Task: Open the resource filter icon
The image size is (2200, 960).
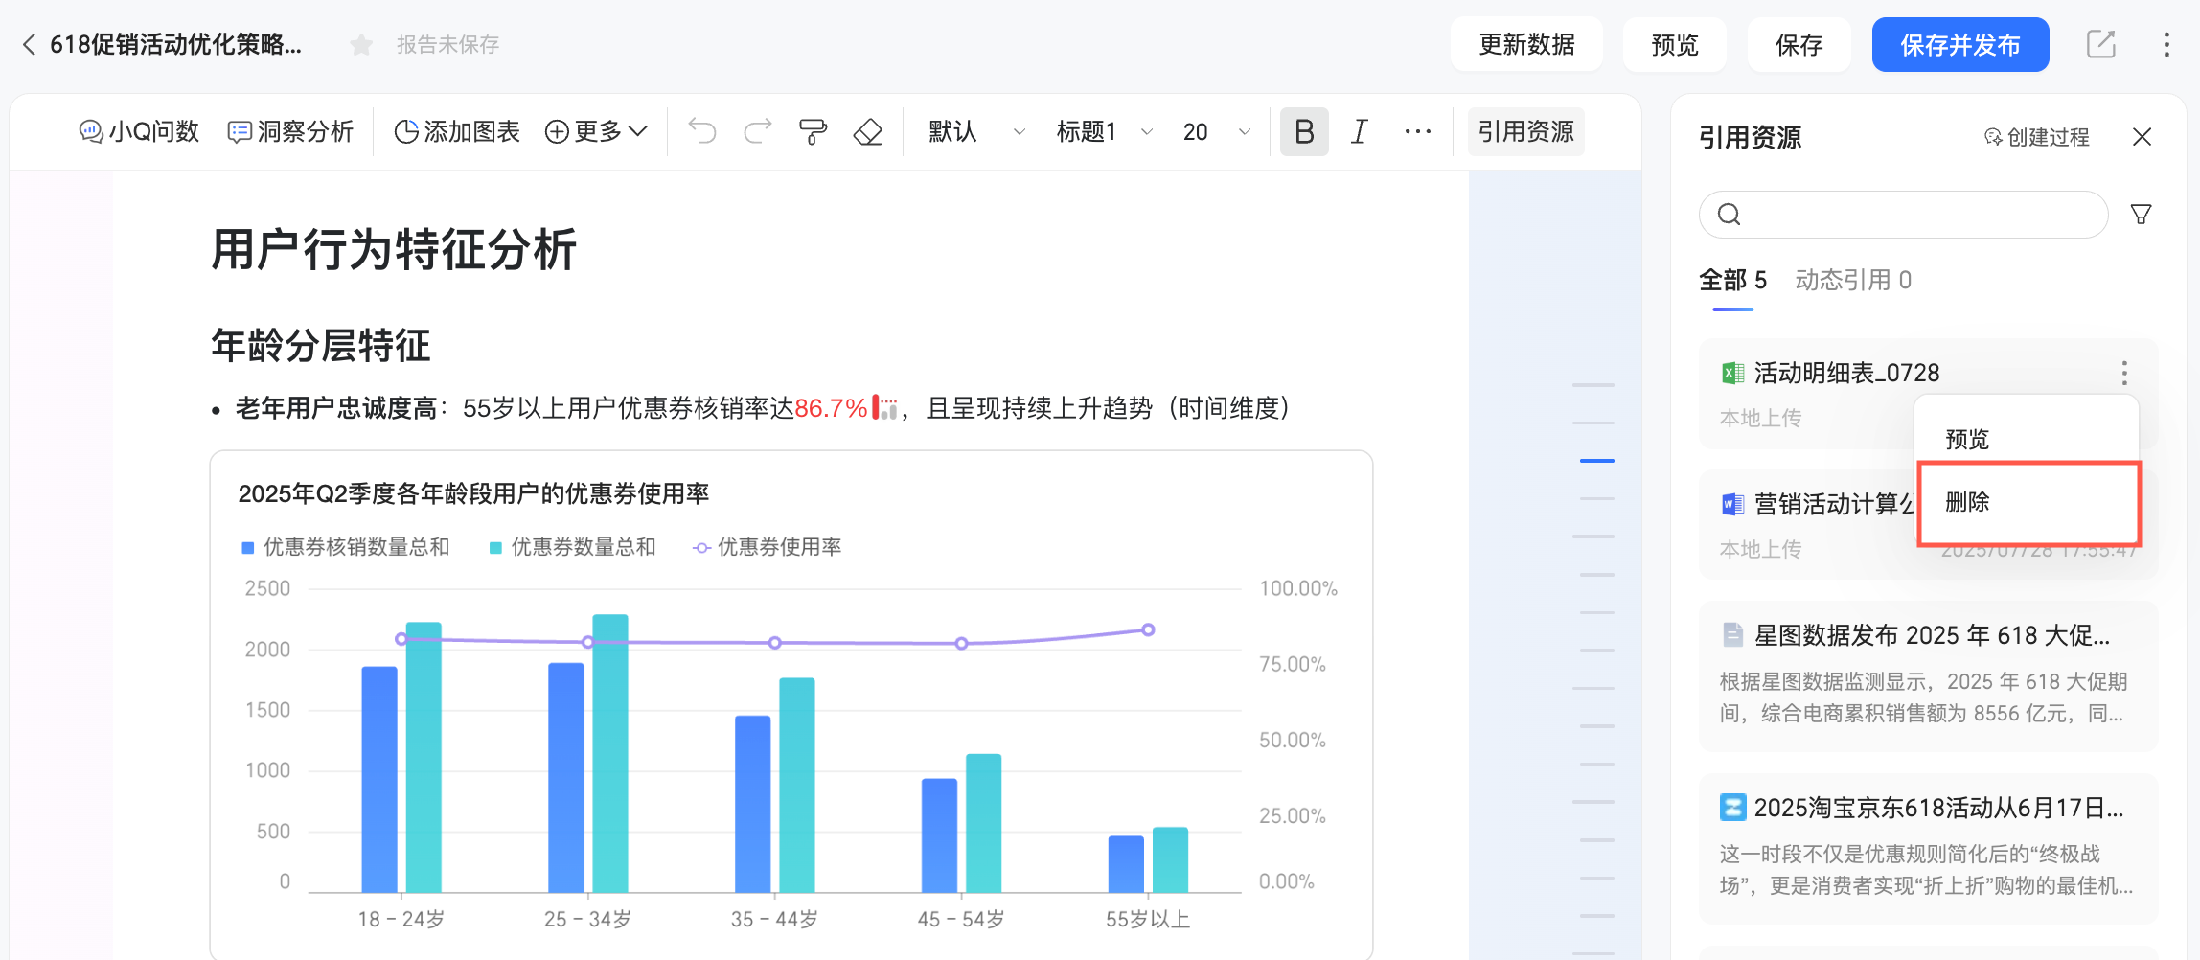Action: tap(2141, 215)
